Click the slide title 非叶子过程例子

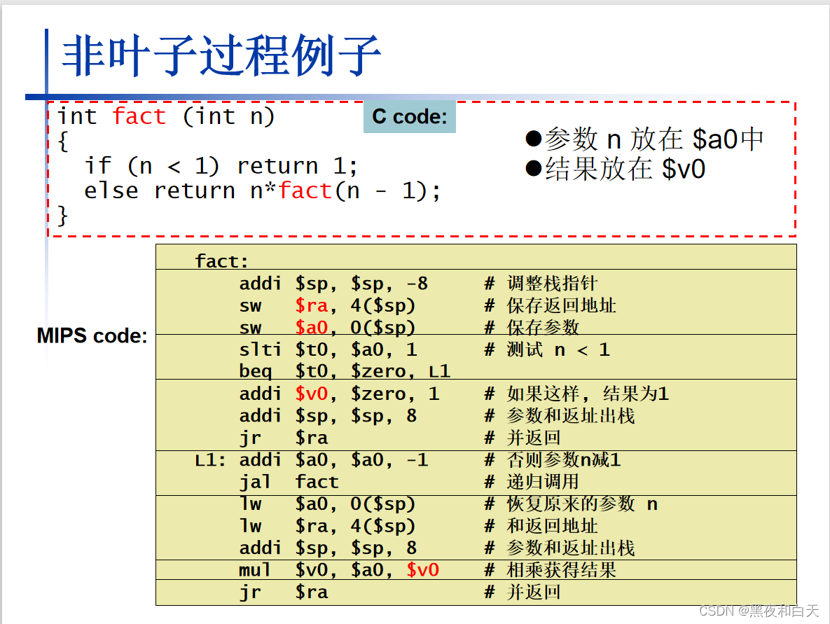pyautogui.click(x=221, y=55)
